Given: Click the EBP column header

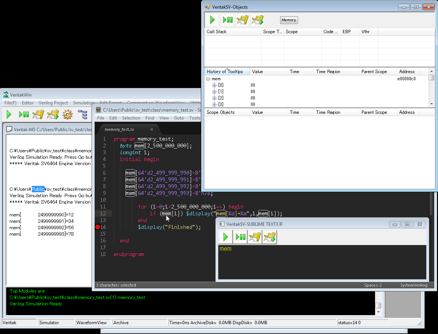Looking at the screenshot, I should (x=350, y=32).
